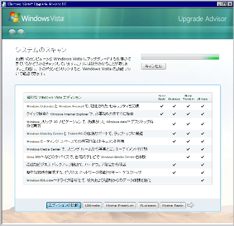
Task: Click the システムのスキャン heading
Action: (41, 50)
